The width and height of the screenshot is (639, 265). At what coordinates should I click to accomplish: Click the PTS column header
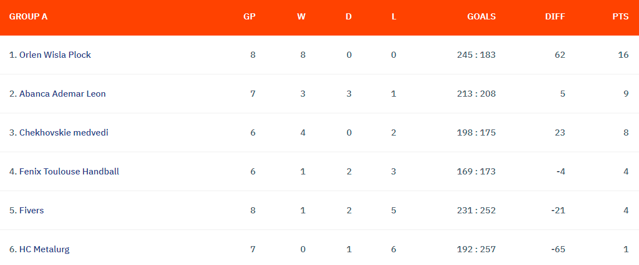click(x=621, y=17)
